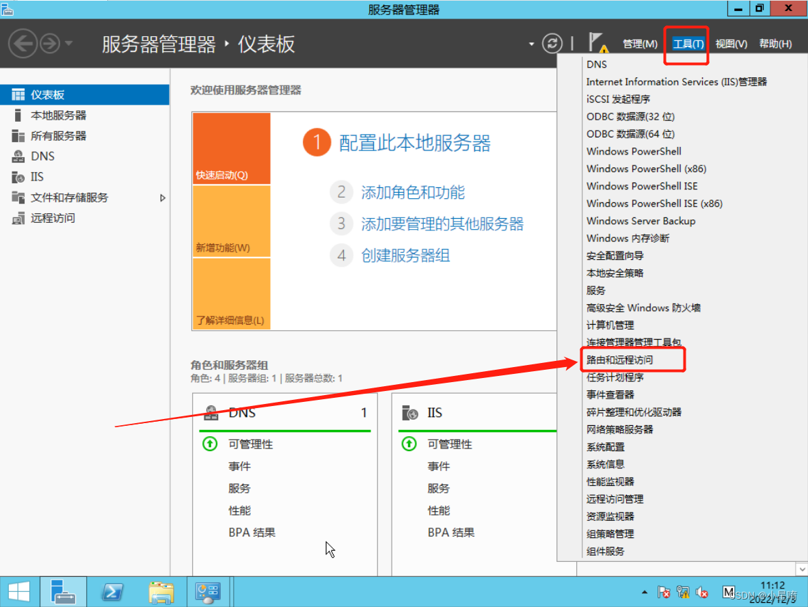This screenshot has width=808, height=607.
Task: Open Server Manager from the taskbar
Action: [63, 591]
